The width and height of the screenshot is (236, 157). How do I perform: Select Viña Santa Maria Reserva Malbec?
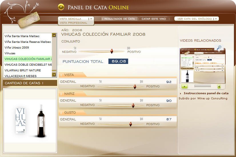[x=28, y=42]
